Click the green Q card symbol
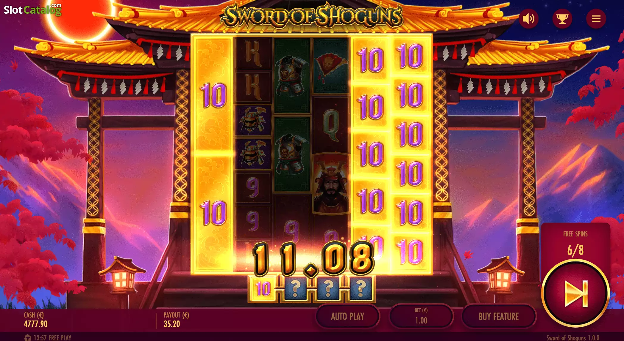Screen dimensions: 624x341 pos(330,124)
